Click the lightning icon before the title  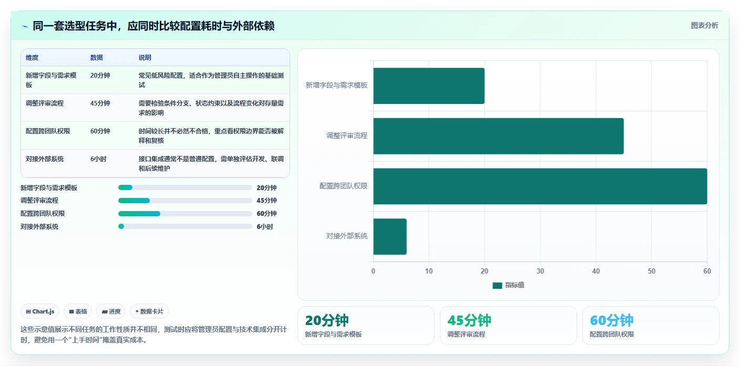click(25, 26)
